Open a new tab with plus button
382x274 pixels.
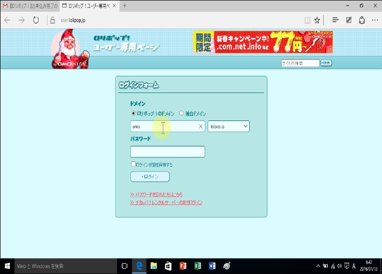coord(124,6)
